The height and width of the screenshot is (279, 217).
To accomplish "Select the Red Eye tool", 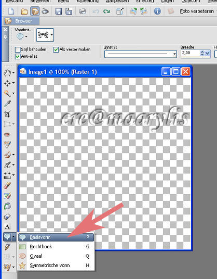I will [x=7, y=134].
